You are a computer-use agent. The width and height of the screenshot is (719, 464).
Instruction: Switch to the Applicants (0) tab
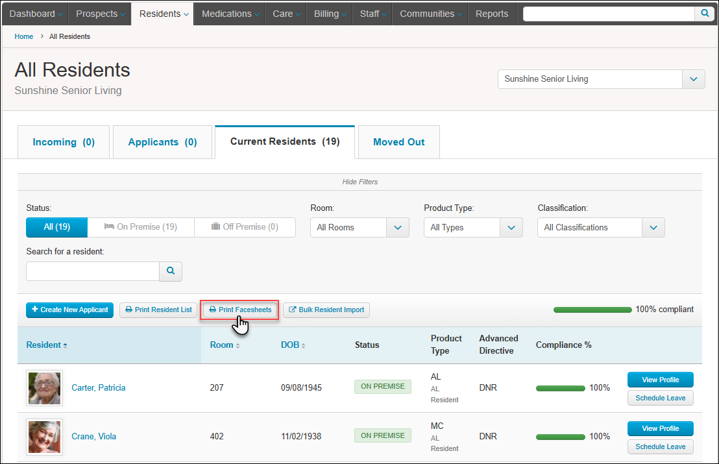point(162,142)
